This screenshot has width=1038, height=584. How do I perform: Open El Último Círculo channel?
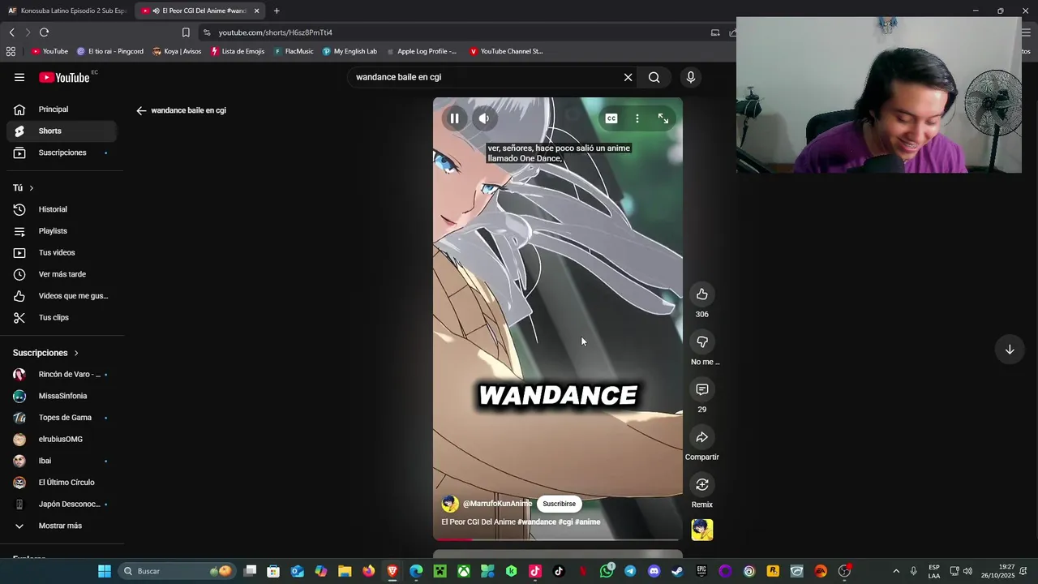[x=61, y=483]
